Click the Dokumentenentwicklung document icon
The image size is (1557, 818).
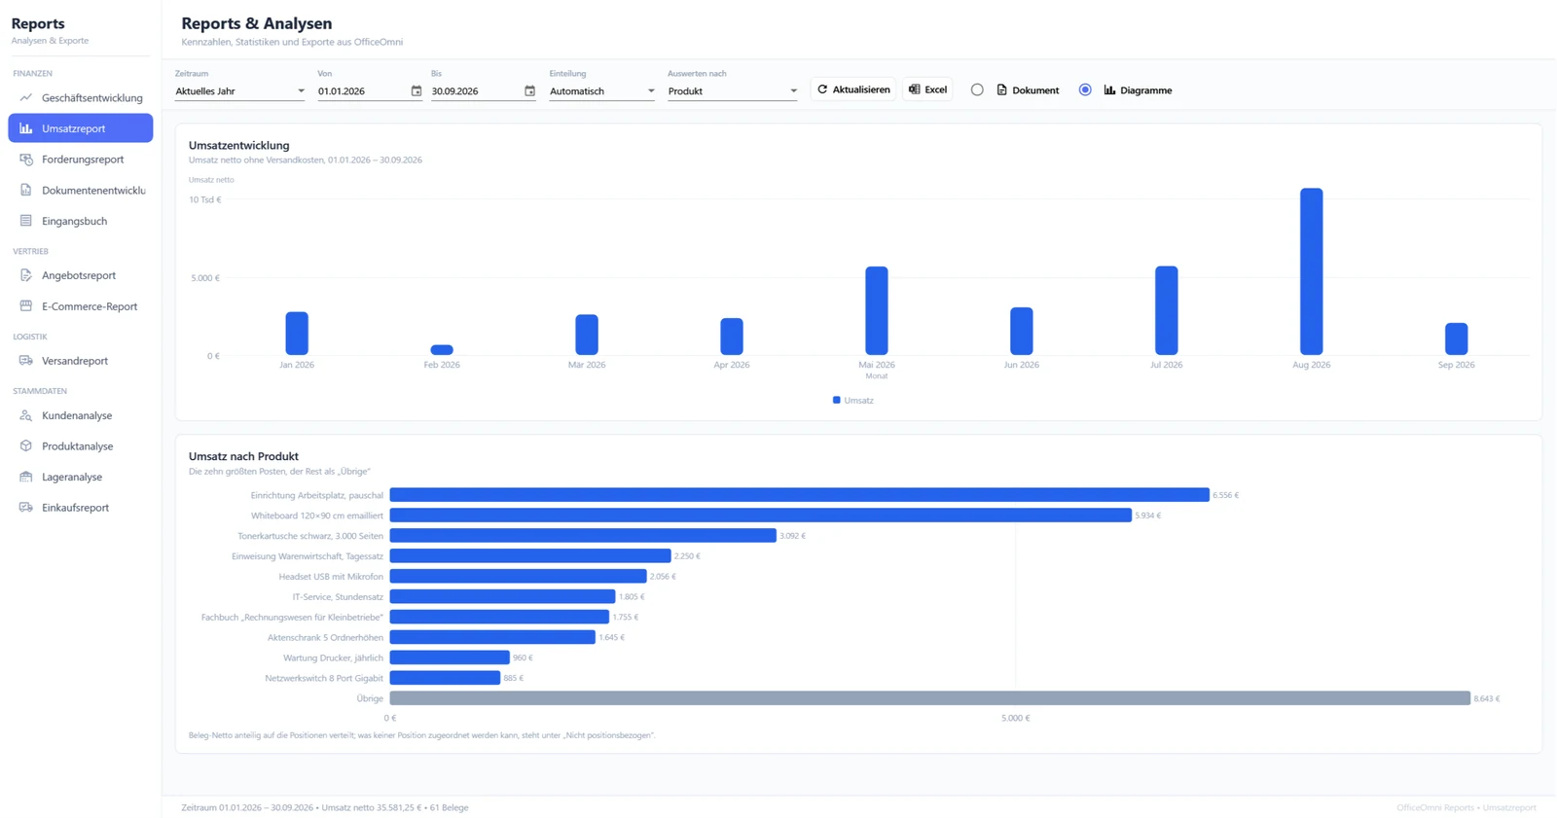click(x=26, y=190)
